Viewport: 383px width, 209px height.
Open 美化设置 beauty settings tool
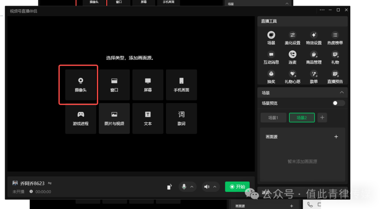[x=292, y=37]
